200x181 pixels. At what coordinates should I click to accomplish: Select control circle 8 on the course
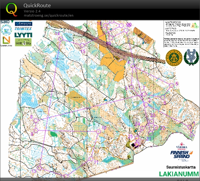click(x=36, y=121)
